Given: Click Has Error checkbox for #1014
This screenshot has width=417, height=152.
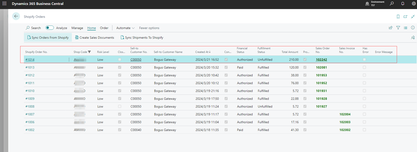Looking at the screenshot, I should pos(364,60).
